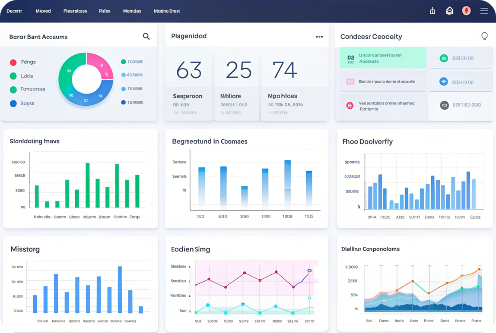Screen dimensions: 496x333
Task: Open the search in Baror Bant Accaums panel
Action: click(146, 36)
